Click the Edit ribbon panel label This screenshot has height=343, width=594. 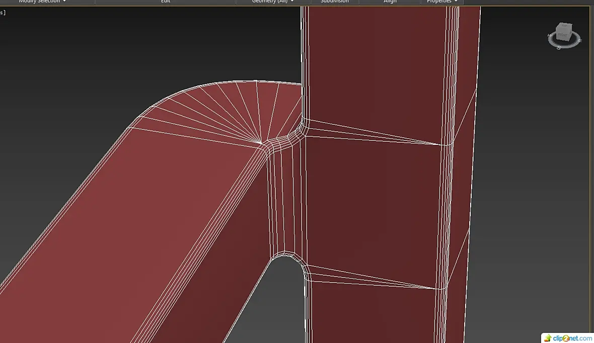point(166,2)
